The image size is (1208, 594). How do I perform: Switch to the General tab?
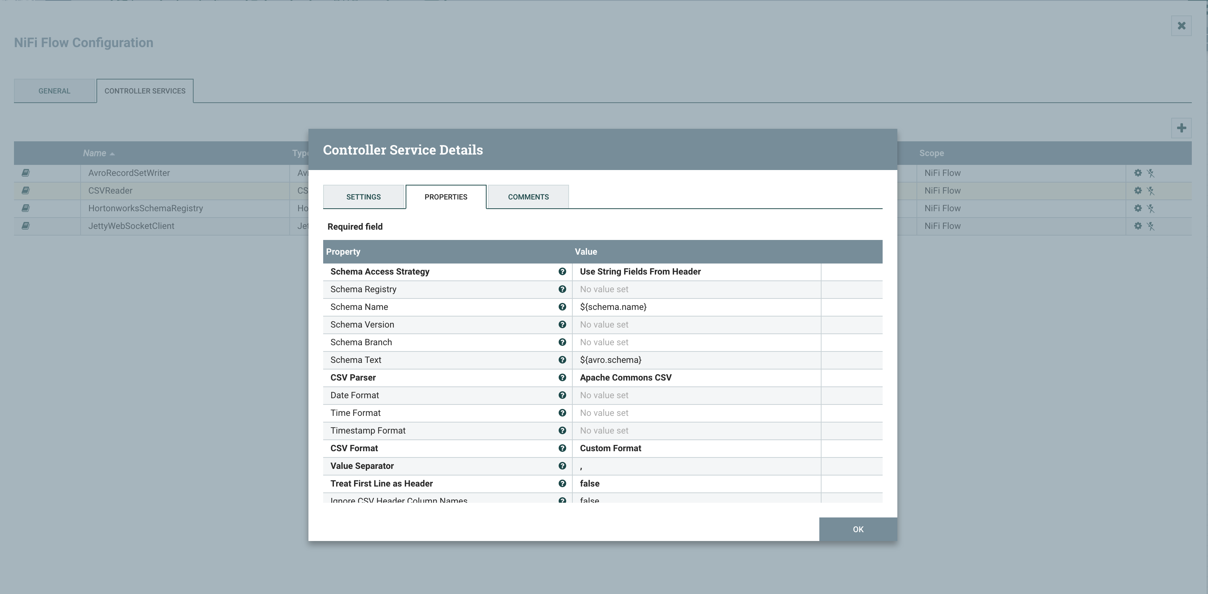(54, 91)
